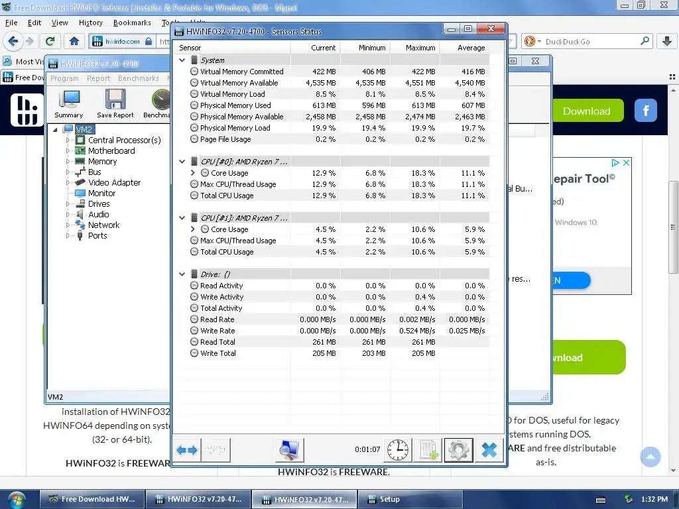This screenshot has height=509, width=679.
Task: Click the Page File Usage sensor icon
Action: point(194,139)
